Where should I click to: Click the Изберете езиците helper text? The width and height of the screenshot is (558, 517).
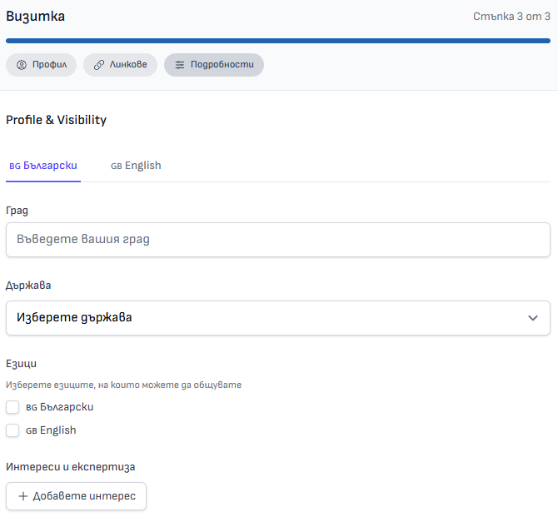(x=123, y=385)
